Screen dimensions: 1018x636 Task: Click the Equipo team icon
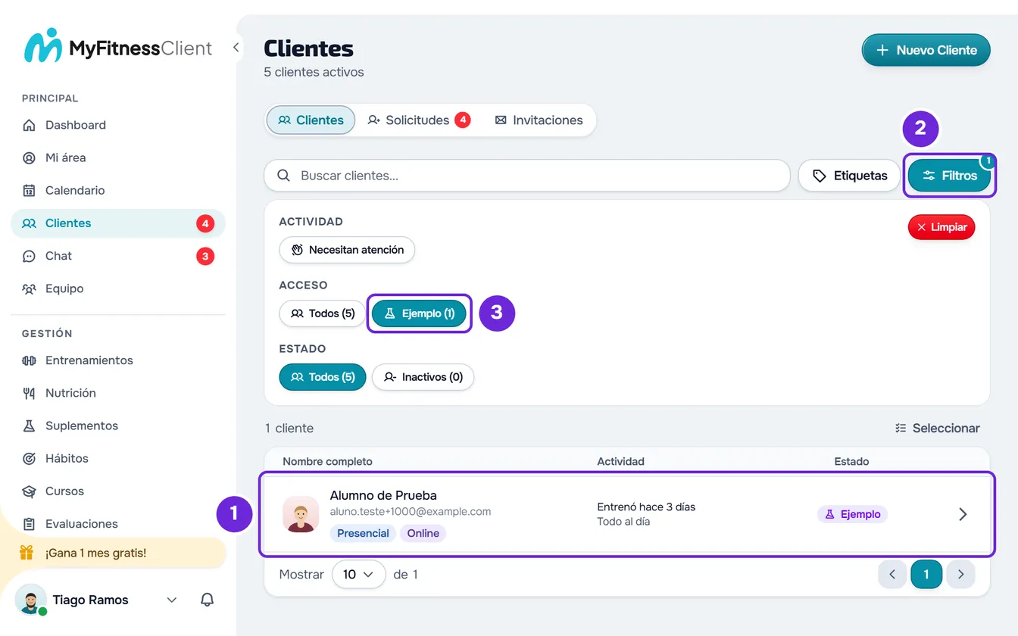point(29,288)
